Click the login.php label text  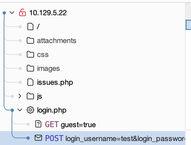coord(52,110)
